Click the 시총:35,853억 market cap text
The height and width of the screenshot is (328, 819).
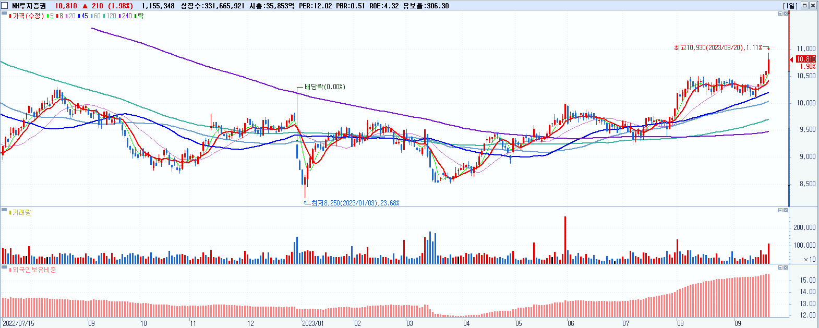pyautogui.click(x=272, y=6)
